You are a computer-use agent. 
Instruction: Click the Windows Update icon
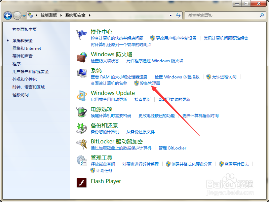(82, 96)
